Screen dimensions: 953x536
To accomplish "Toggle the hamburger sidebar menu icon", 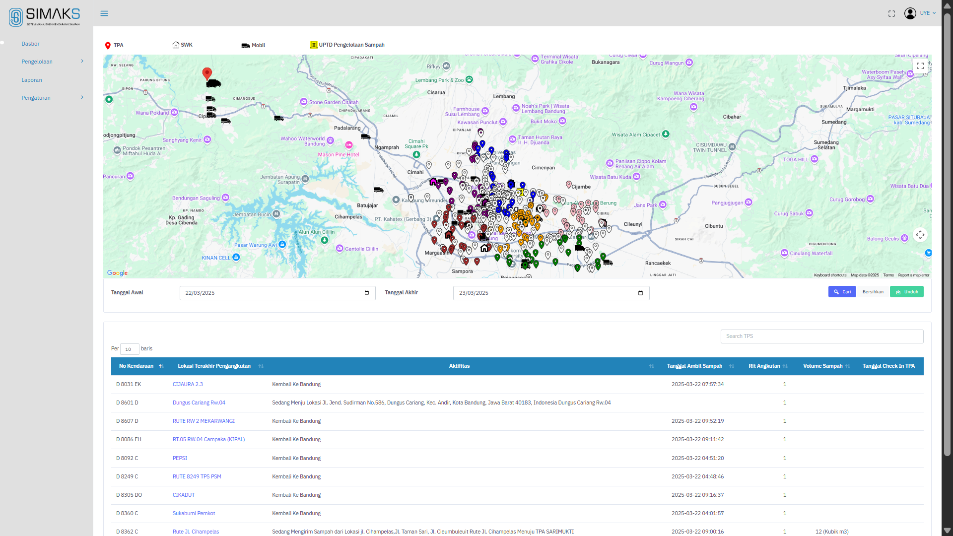I will (104, 13).
